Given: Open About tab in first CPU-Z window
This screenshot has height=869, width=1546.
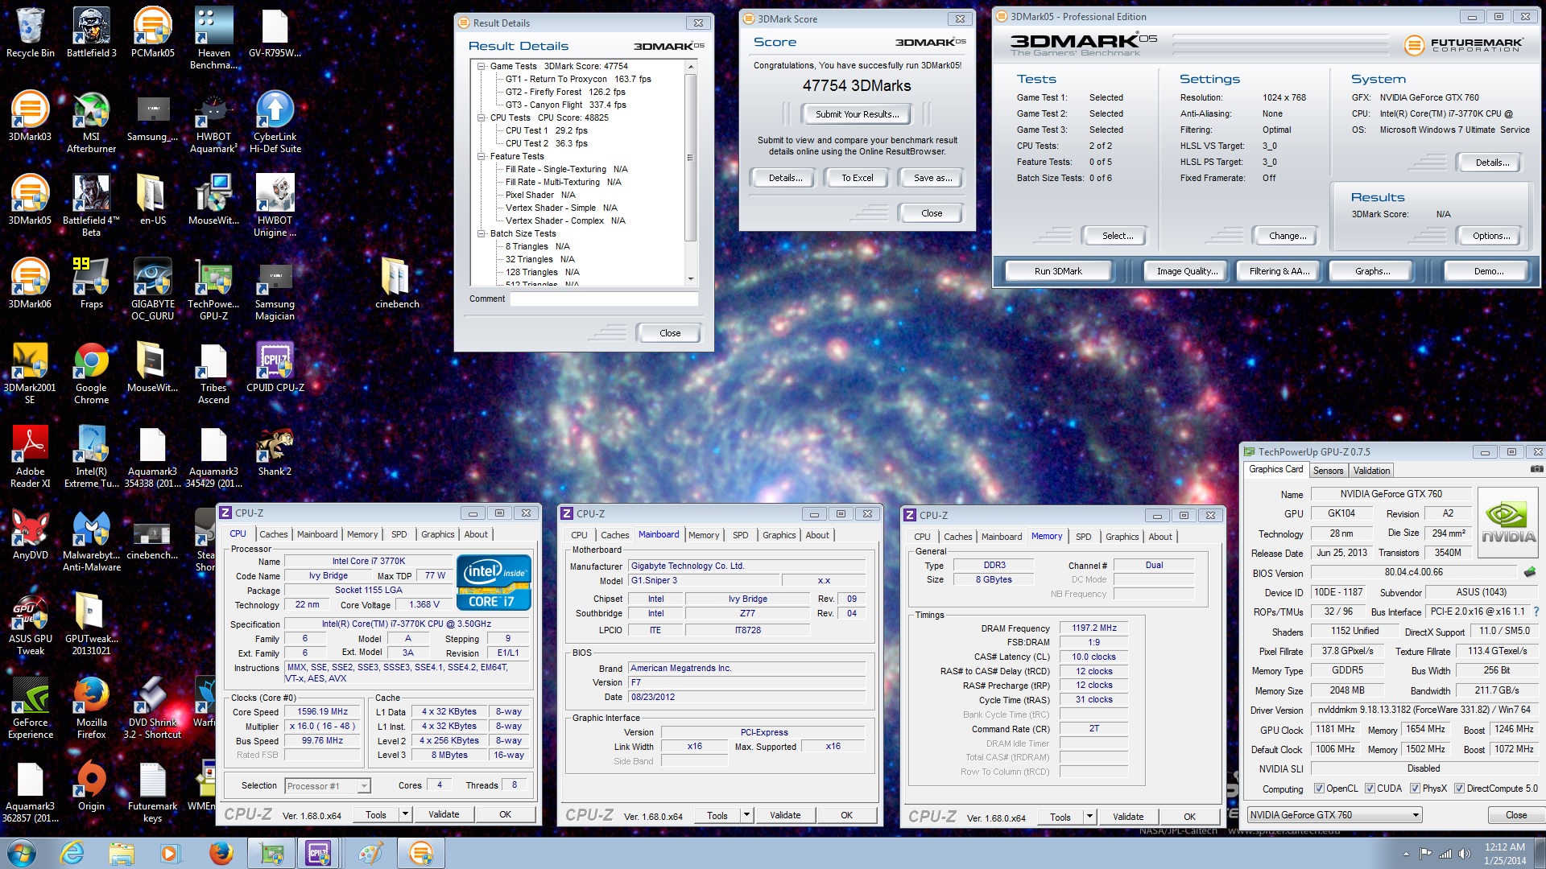Looking at the screenshot, I should [475, 534].
